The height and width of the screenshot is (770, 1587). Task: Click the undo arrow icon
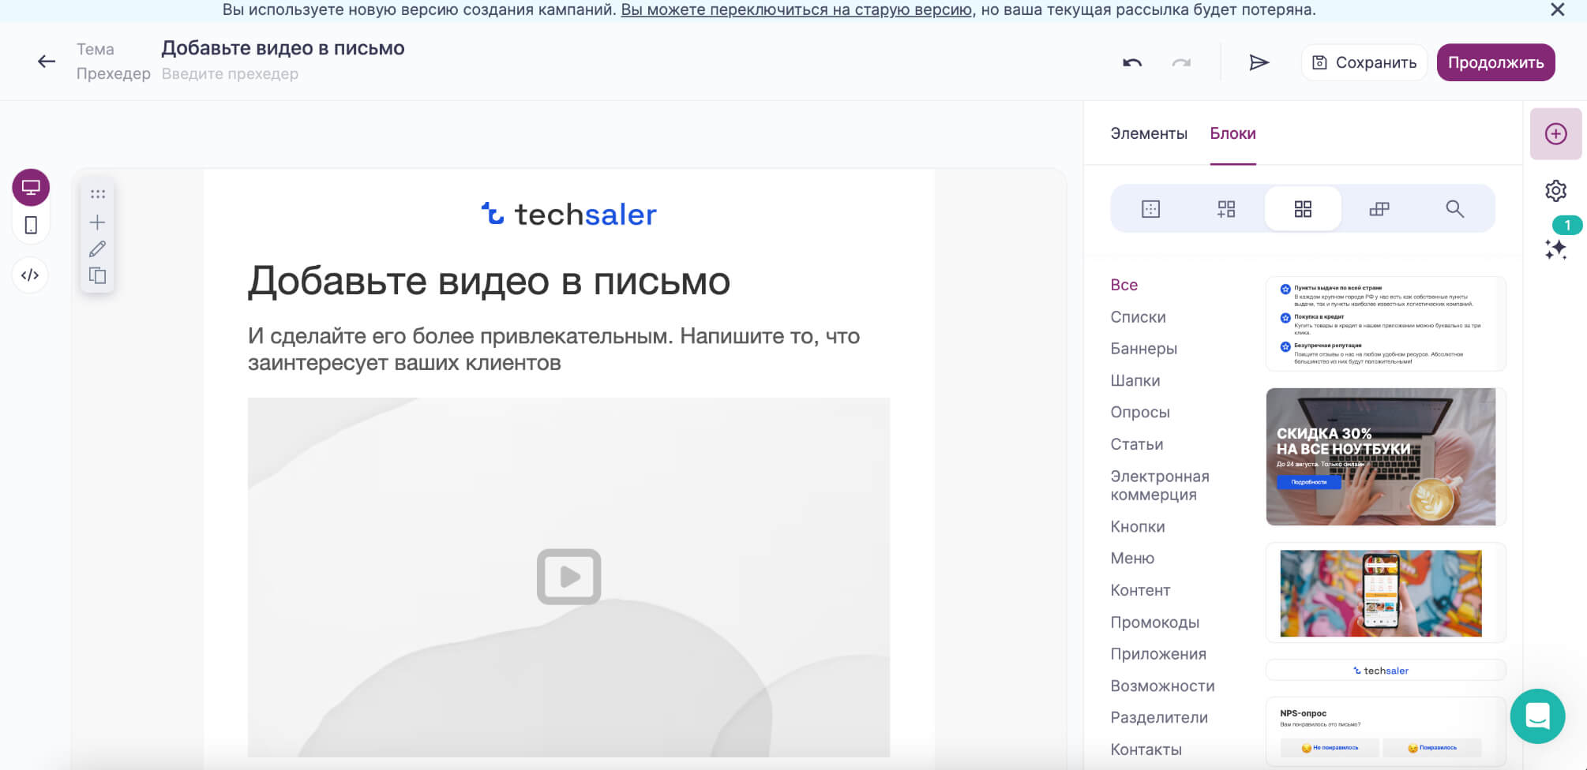pyautogui.click(x=1134, y=62)
